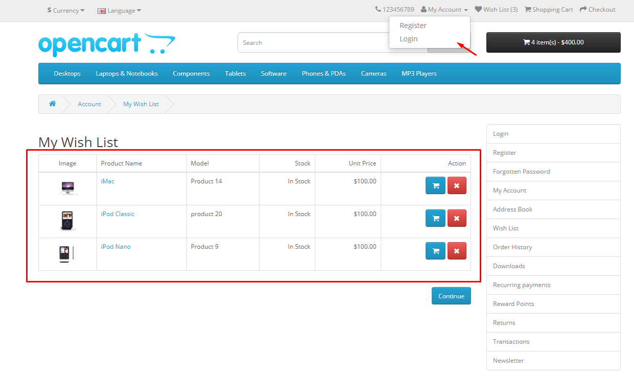Click the iPod Classic product thumbnail
Image resolution: width=634 pixels, height=379 pixels.
tap(67, 221)
